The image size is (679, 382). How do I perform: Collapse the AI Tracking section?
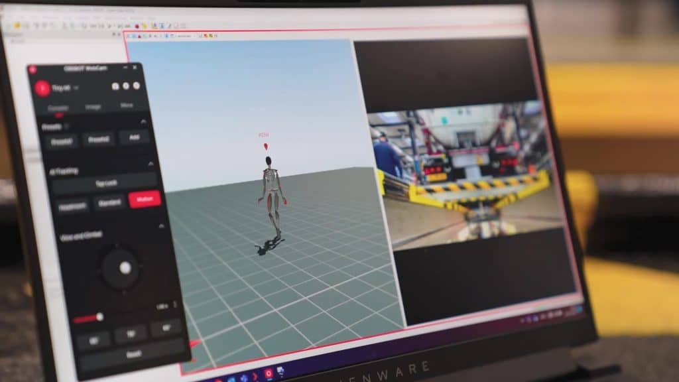click(x=150, y=164)
